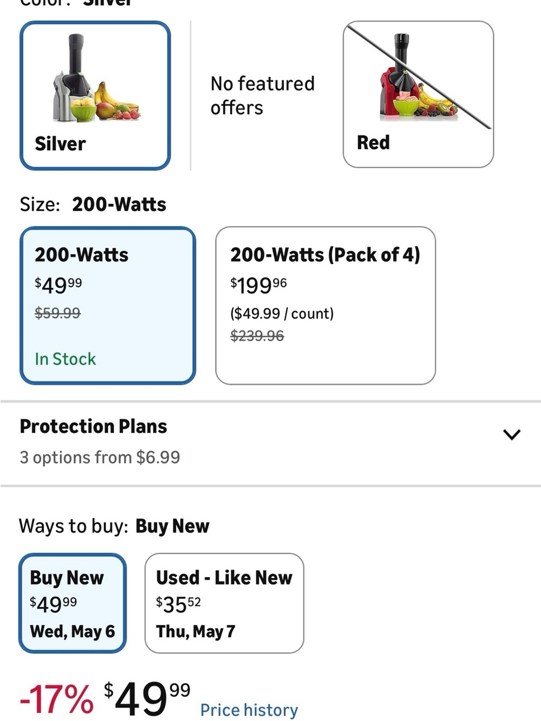Viewport: 541px width, 721px height.
Task: Choose the 200-Watts (Pack of 4) option
Action: tap(325, 306)
